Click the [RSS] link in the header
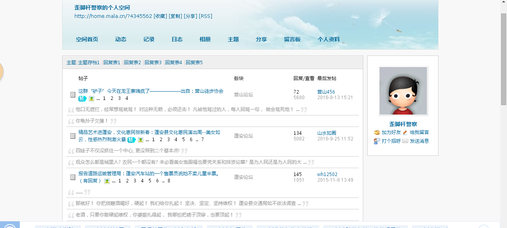 point(206,16)
